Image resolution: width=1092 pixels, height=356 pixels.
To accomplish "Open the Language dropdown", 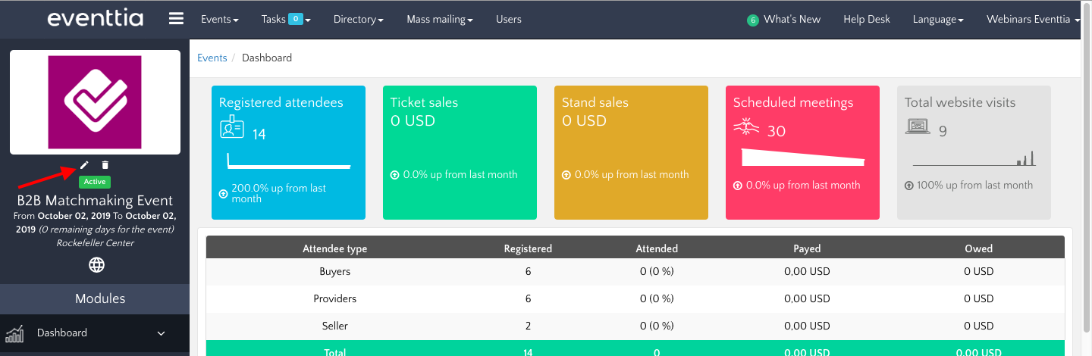I will click(938, 20).
